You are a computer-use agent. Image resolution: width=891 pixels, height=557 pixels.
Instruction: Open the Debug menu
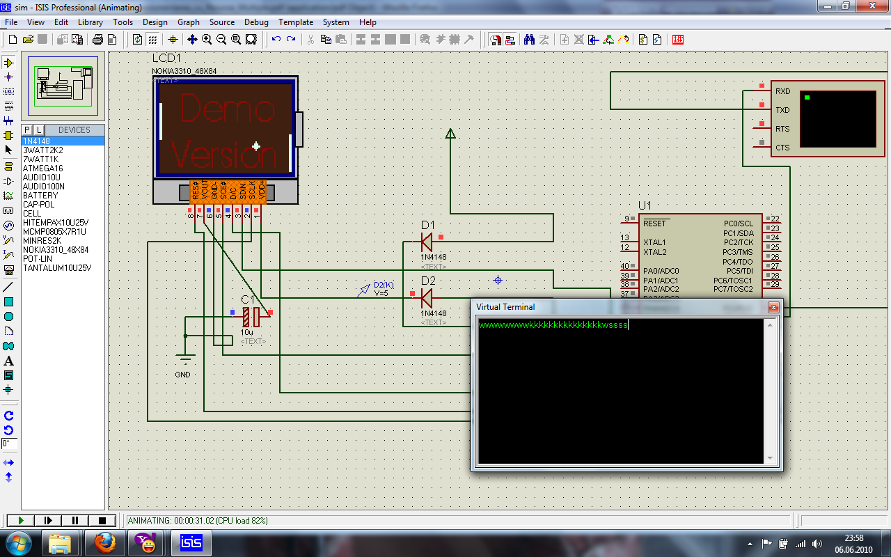(x=256, y=22)
